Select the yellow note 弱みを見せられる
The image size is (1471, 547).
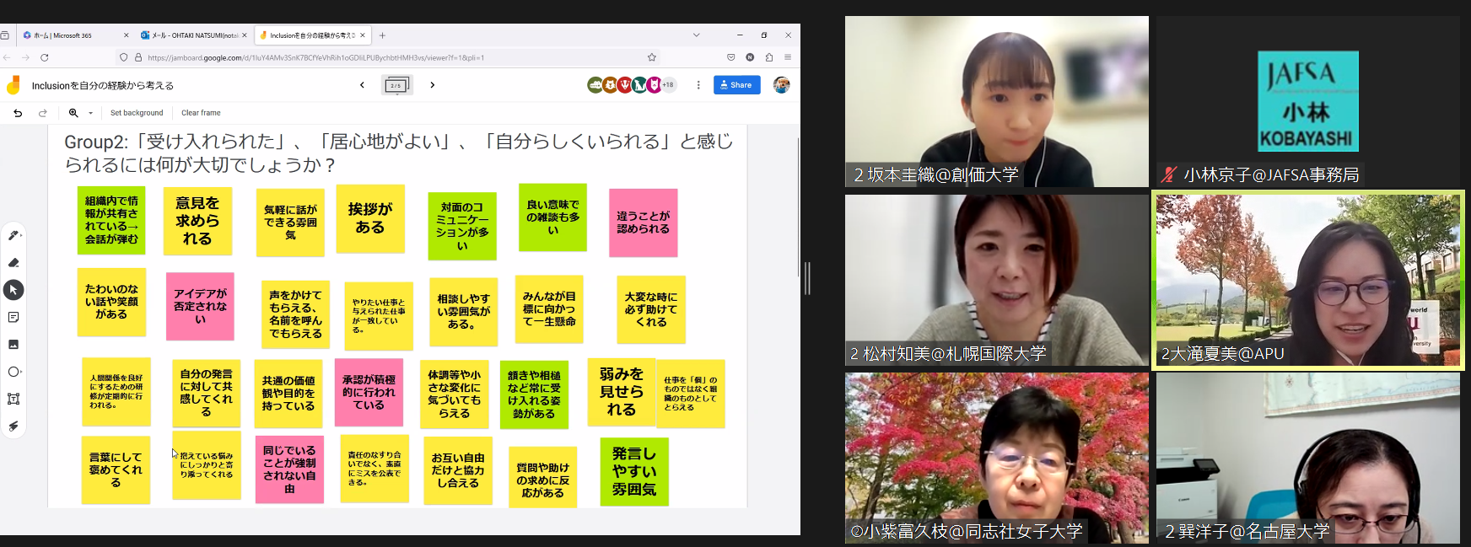tap(622, 391)
